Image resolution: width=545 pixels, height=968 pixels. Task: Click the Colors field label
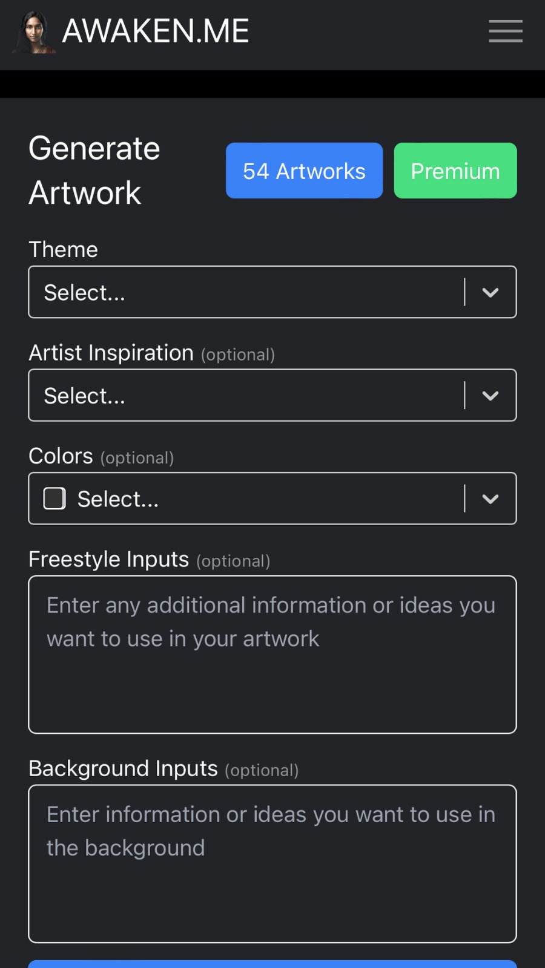(x=61, y=456)
